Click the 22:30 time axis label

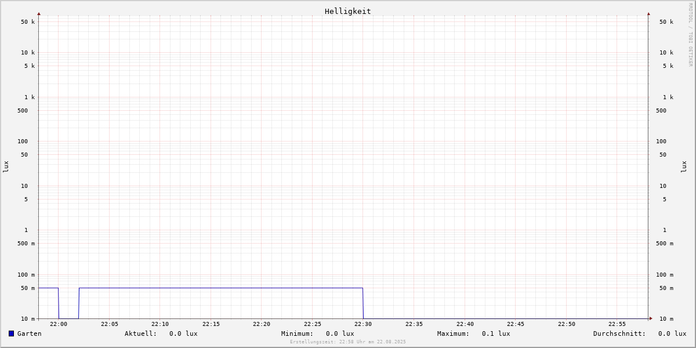coord(363,324)
